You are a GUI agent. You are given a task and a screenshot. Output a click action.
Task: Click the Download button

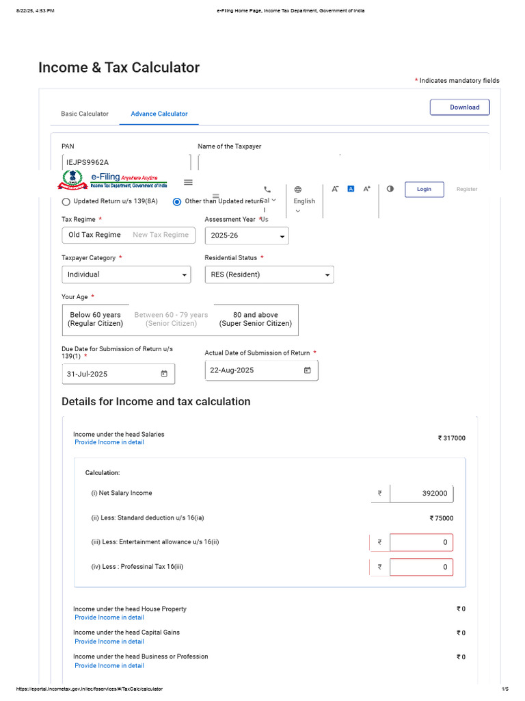[460, 107]
